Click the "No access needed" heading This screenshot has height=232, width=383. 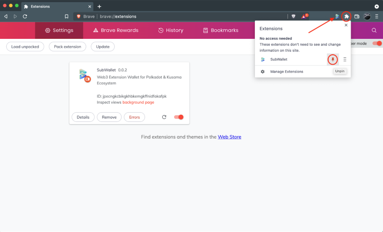point(276,38)
